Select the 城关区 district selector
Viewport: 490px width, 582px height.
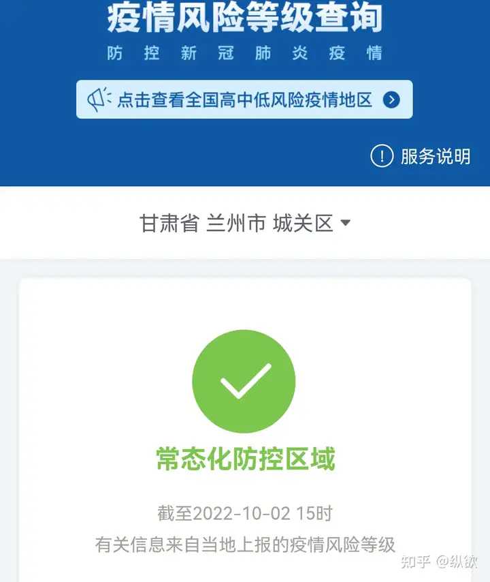point(303,224)
